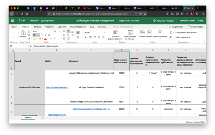Click the Комментарии button
Screen dimensions: 215x135
(x=195, y=27)
